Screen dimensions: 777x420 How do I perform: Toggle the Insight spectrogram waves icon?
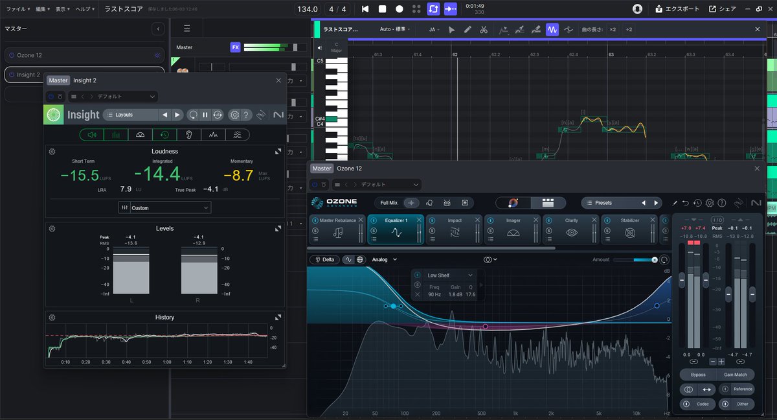238,135
